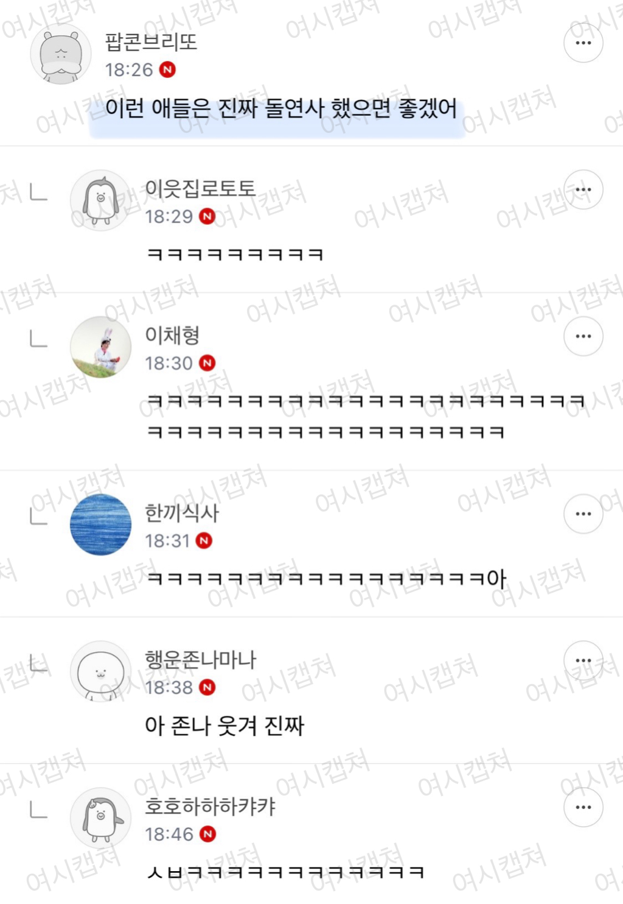Open 호호하하하캬캬's profile avatar
This screenshot has width=623, height=904.
click(100, 818)
